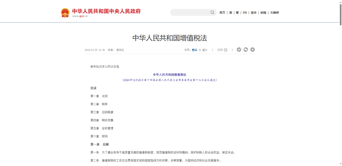This screenshot has height=166, width=342.
Task: Share article via Weibo icon
Action: 239,50
